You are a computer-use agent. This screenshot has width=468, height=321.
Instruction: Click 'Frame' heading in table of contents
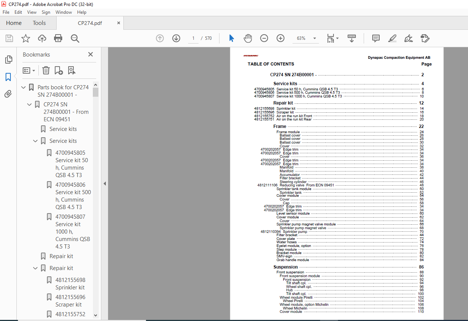click(280, 126)
